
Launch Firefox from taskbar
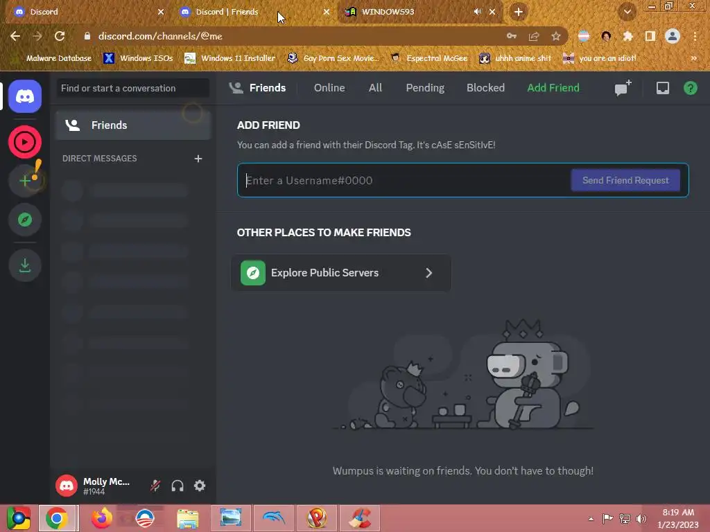pos(101,518)
